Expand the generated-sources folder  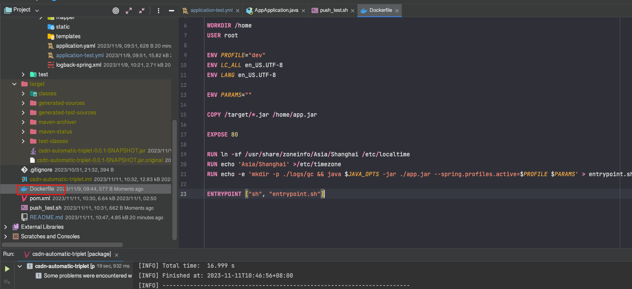tap(23, 103)
